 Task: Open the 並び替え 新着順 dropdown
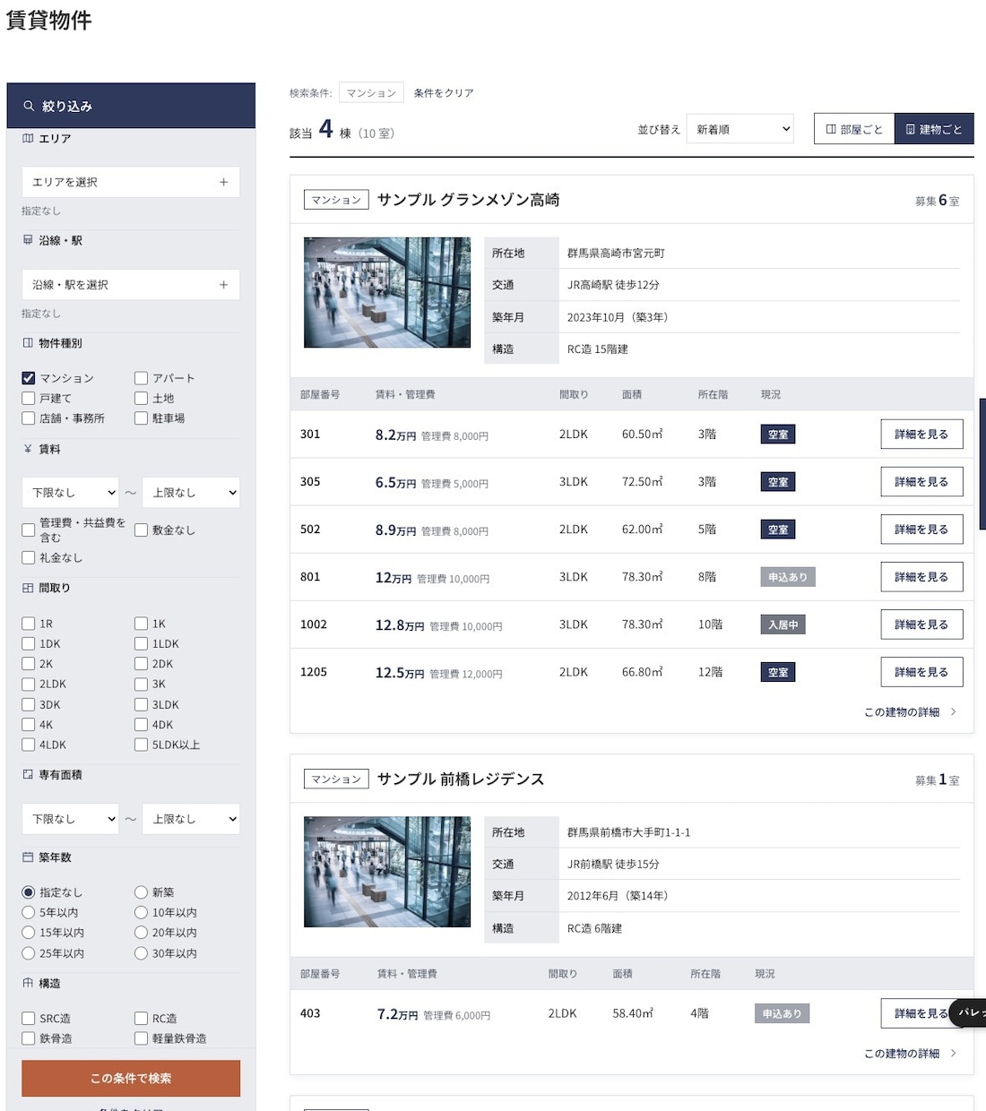tap(740, 129)
